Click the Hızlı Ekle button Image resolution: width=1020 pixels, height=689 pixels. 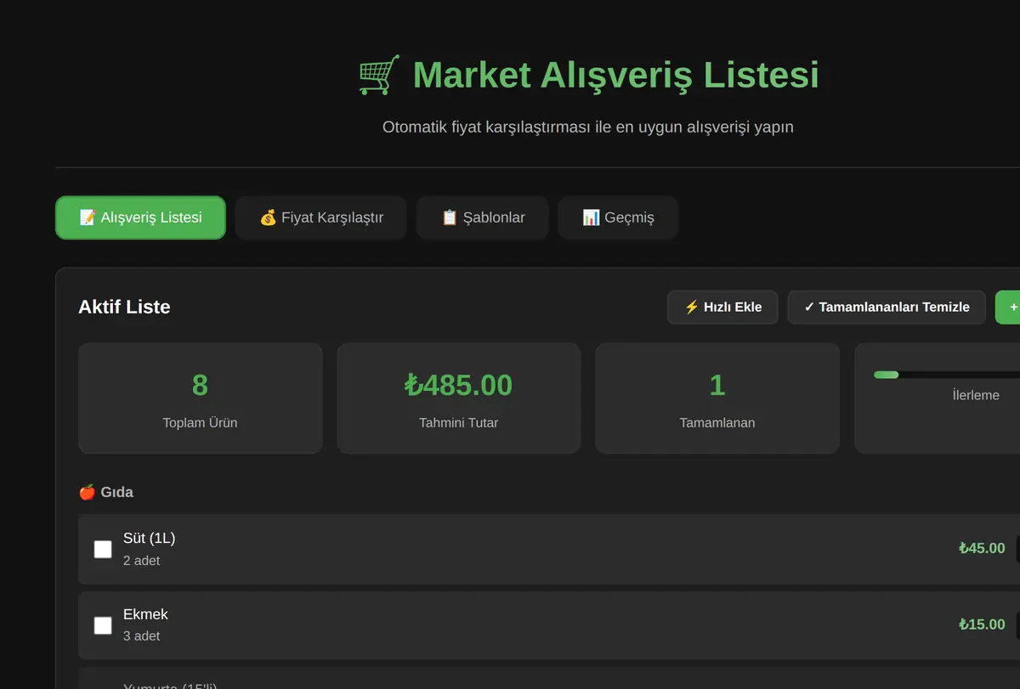click(x=722, y=308)
